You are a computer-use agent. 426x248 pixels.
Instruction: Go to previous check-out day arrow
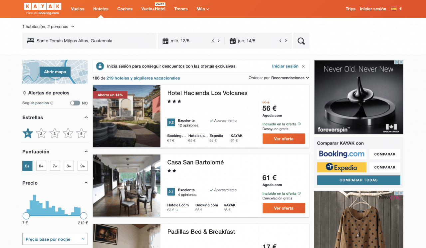click(280, 41)
